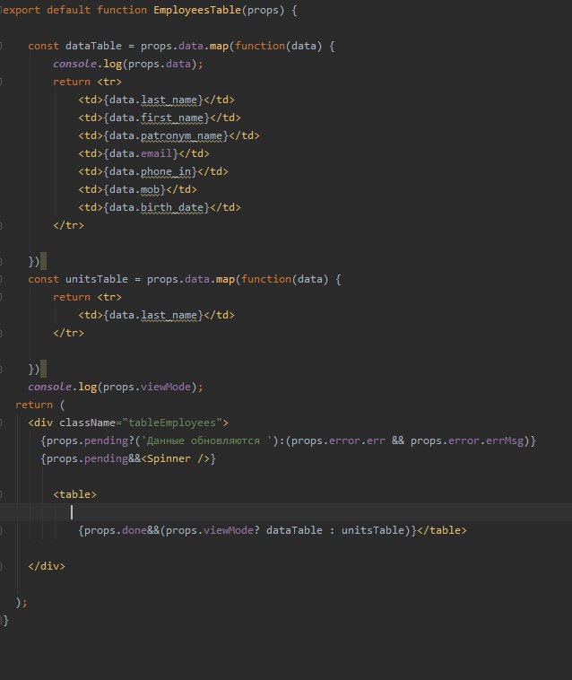Click pending in the 'Данные обновляются' line
572x680 pixels.
pyautogui.click(x=106, y=440)
